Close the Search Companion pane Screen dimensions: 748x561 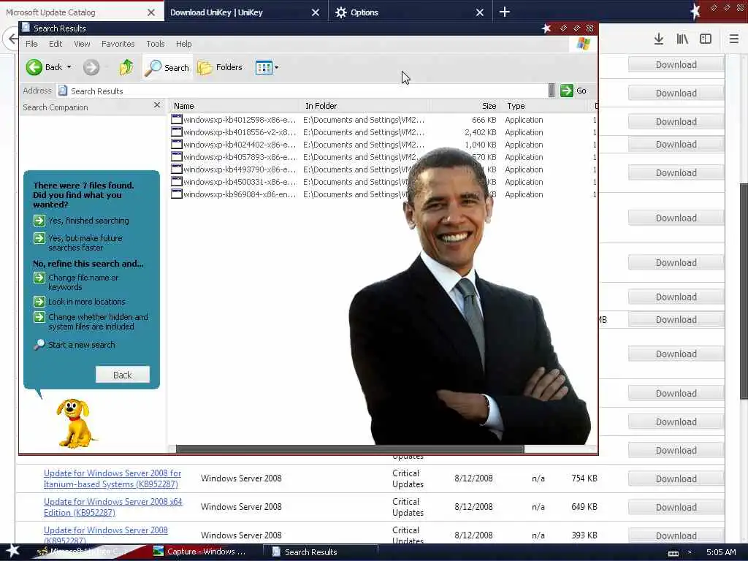point(157,105)
